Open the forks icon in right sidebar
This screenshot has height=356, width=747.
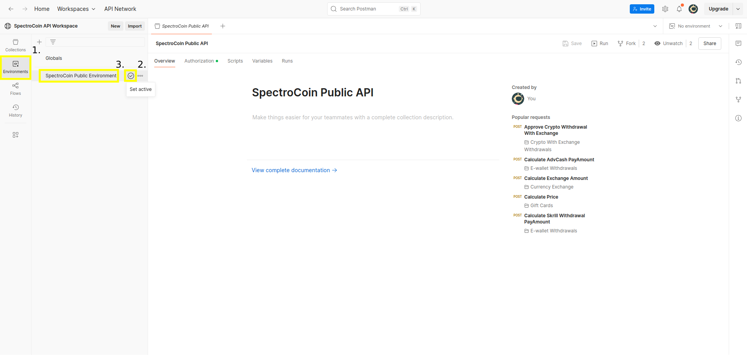coord(738,99)
